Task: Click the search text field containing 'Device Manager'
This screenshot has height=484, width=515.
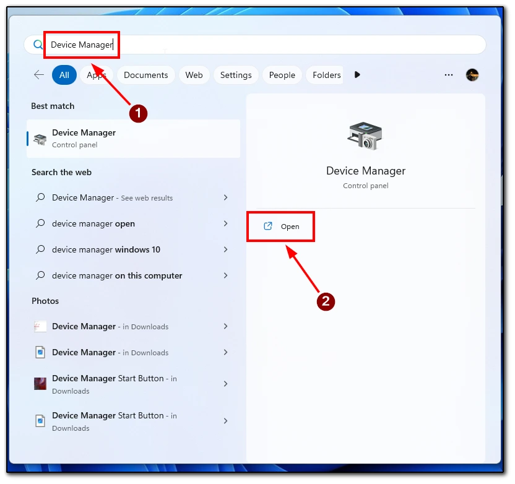Action: [255, 45]
